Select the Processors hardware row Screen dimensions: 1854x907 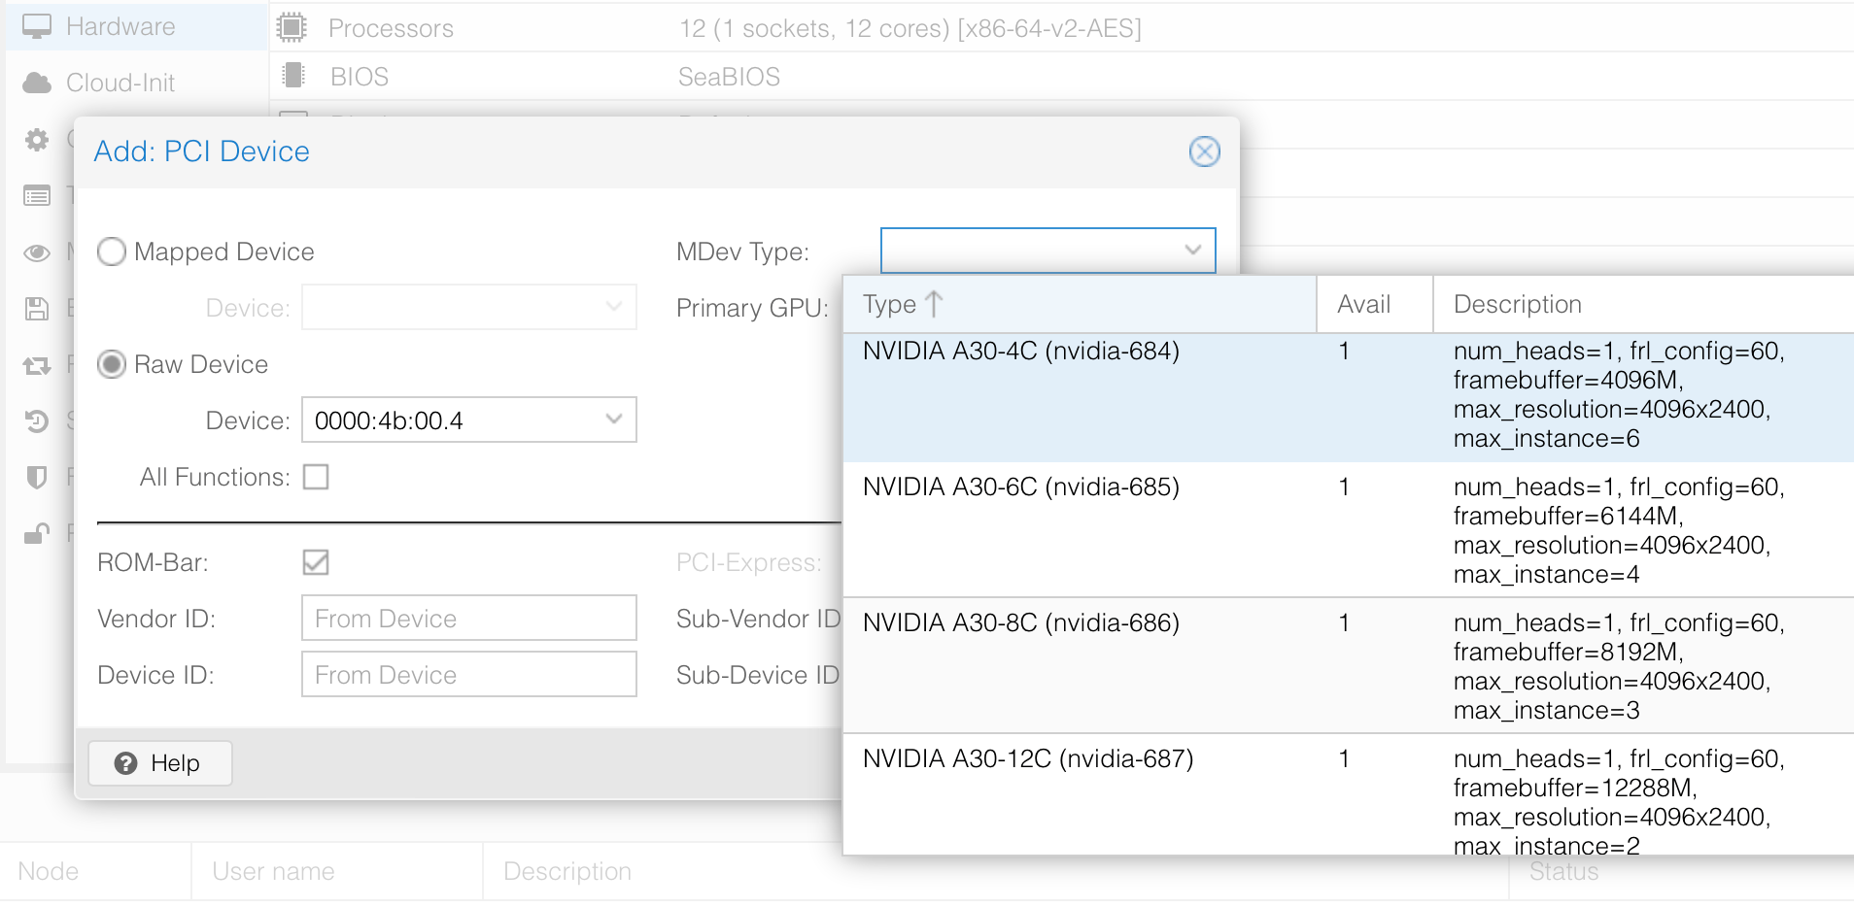click(1061, 27)
